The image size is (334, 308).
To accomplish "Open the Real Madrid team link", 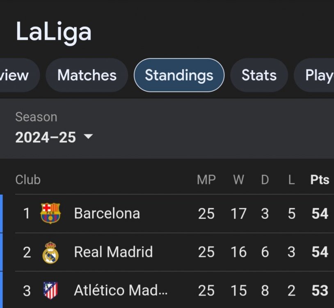I will coord(113,252).
